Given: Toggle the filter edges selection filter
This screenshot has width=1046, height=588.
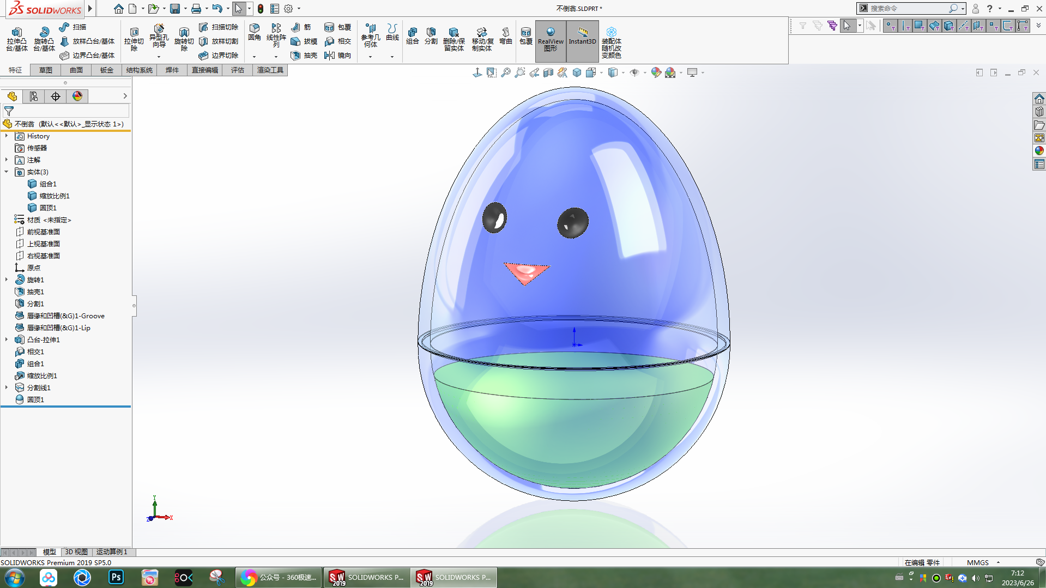Looking at the screenshot, I should [x=905, y=26].
